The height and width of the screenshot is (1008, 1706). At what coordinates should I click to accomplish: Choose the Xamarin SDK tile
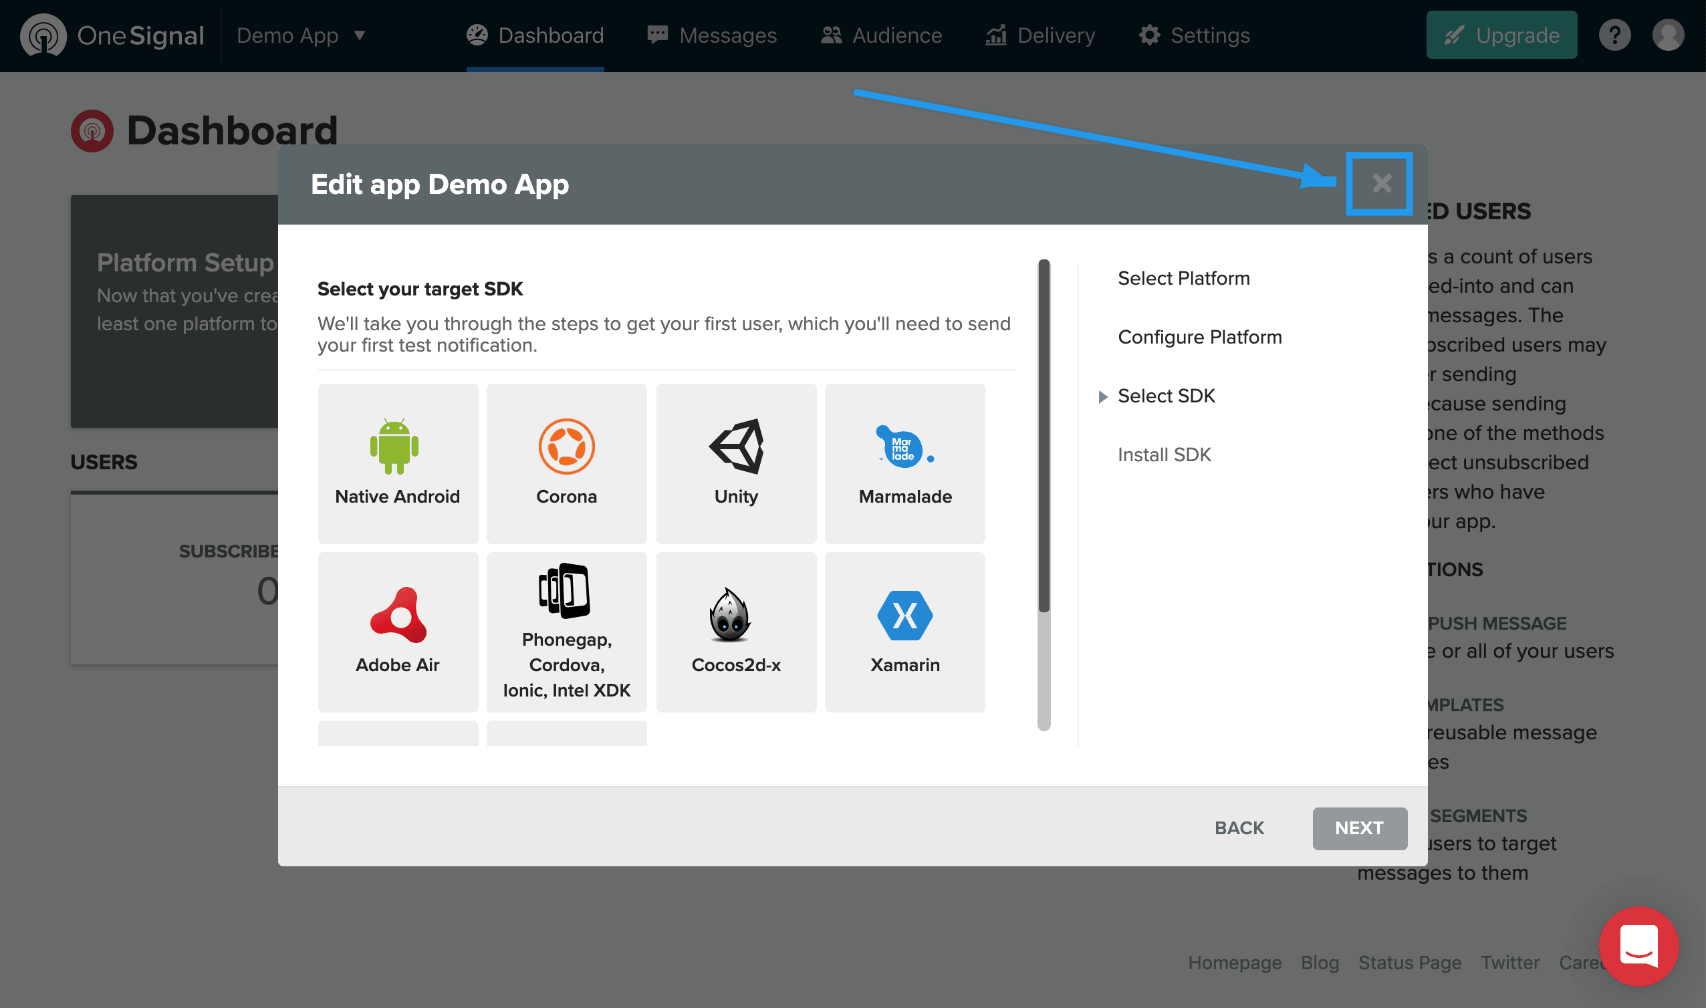click(904, 631)
